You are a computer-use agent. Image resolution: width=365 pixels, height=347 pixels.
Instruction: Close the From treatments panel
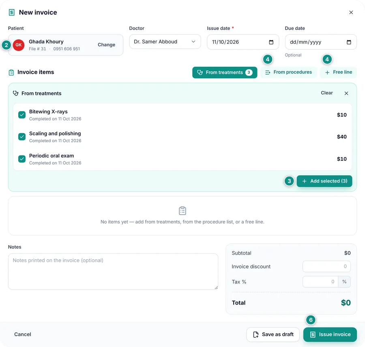click(346, 93)
